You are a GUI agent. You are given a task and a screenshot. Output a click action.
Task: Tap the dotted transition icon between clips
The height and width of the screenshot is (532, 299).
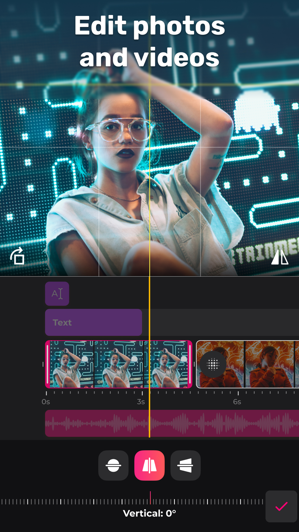point(213,364)
